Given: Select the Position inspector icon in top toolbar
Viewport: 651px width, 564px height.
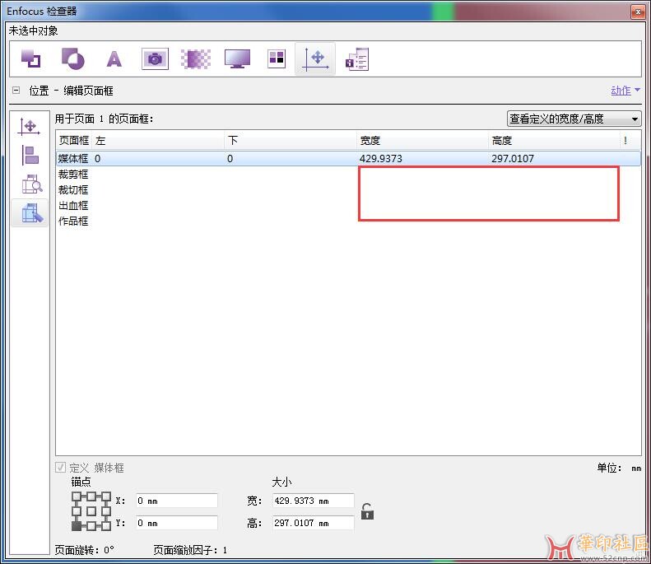Looking at the screenshot, I should coord(315,59).
